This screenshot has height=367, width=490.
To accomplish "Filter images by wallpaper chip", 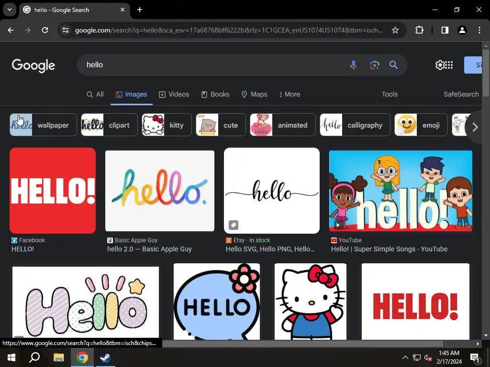I will (43, 125).
